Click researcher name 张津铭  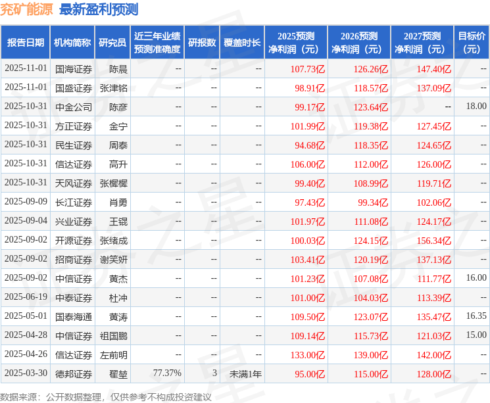click(114, 88)
